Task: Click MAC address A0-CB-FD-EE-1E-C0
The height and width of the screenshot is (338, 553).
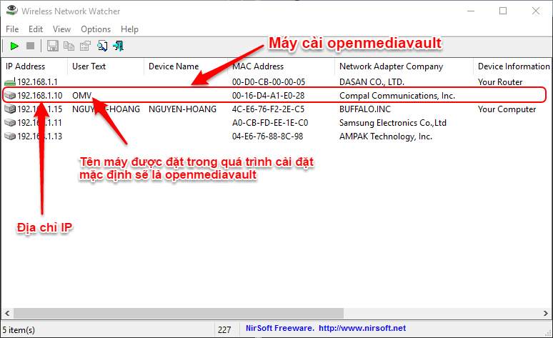Action: click(x=270, y=123)
